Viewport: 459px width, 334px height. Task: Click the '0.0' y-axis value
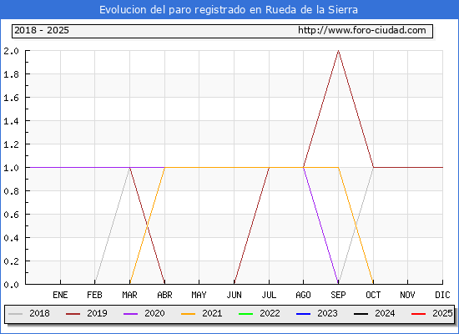tap(11, 285)
